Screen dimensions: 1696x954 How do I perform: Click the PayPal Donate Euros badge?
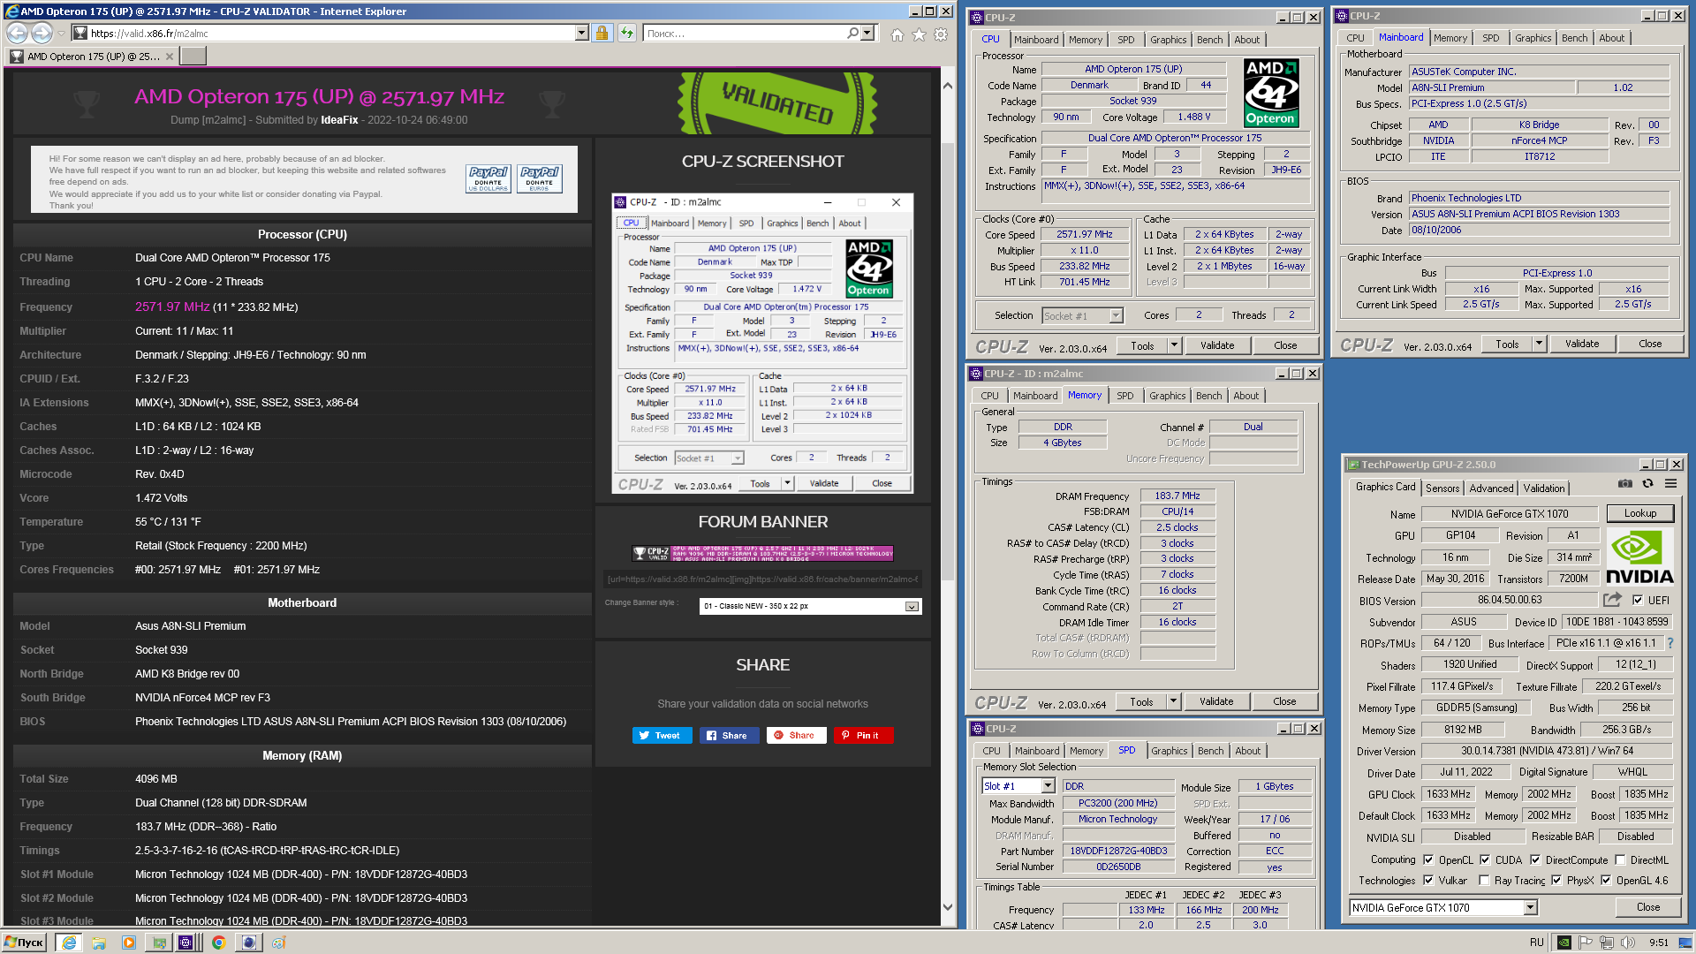pos(540,178)
